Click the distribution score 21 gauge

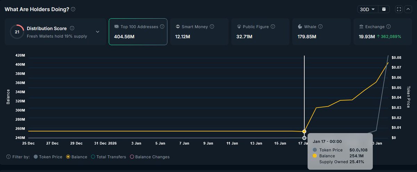[x=17, y=32]
